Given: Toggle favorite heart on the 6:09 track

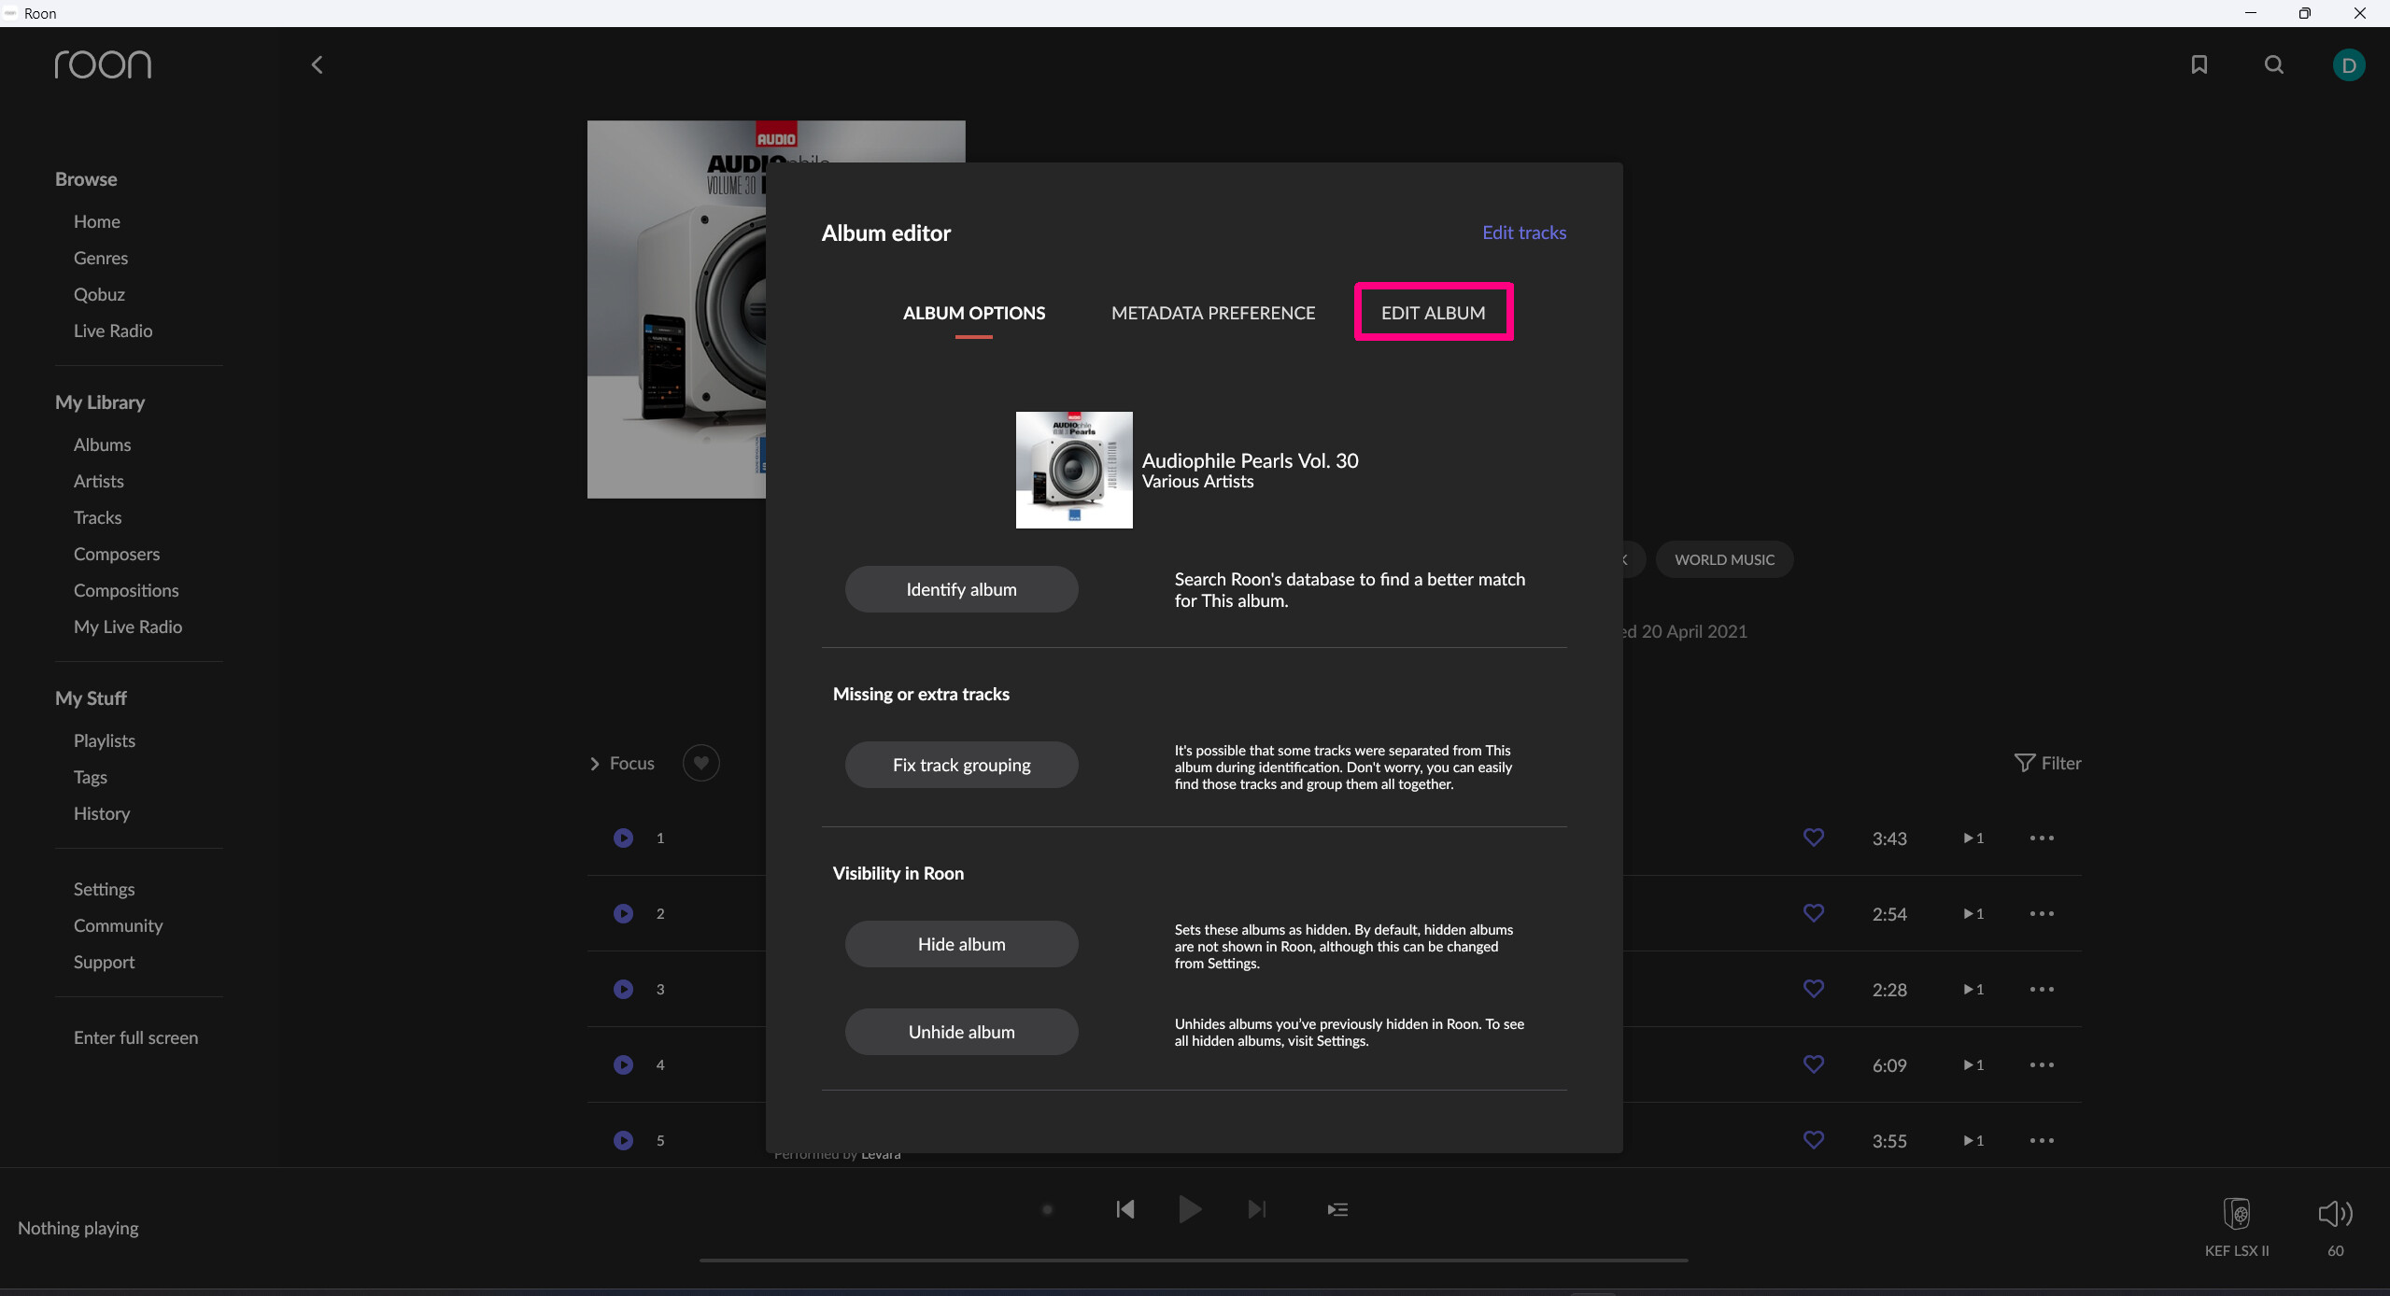Looking at the screenshot, I should [1813, 1064].
